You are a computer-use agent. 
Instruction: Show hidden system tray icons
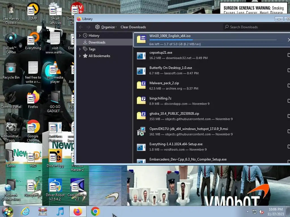tap(248, 212)
